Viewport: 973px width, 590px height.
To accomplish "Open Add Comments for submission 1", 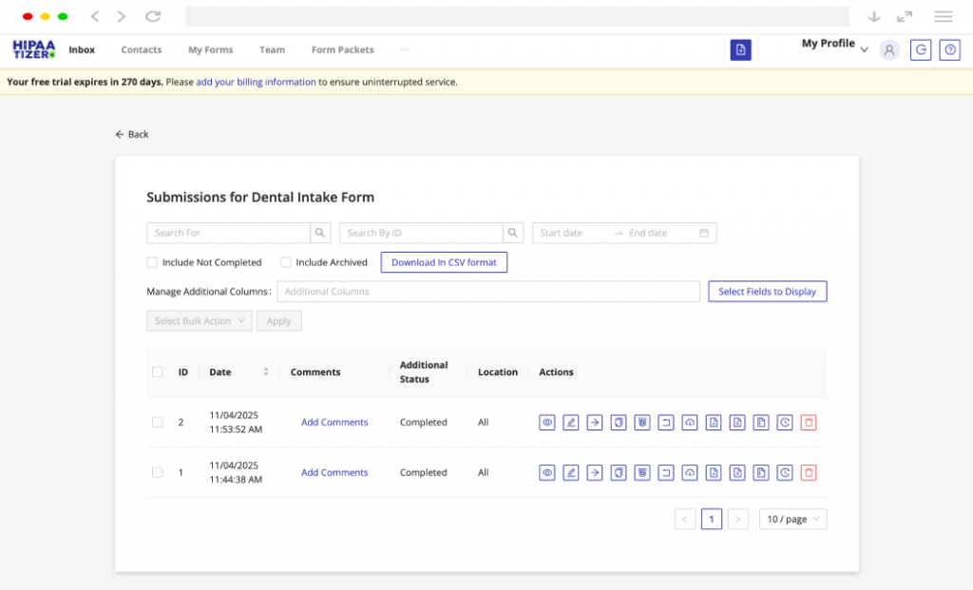I will click(x=334, y=472).
